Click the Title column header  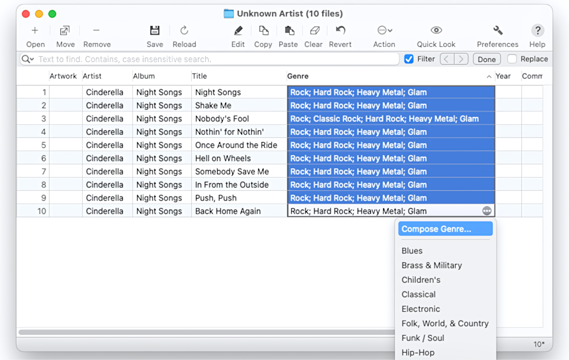(x=238, y=76)
